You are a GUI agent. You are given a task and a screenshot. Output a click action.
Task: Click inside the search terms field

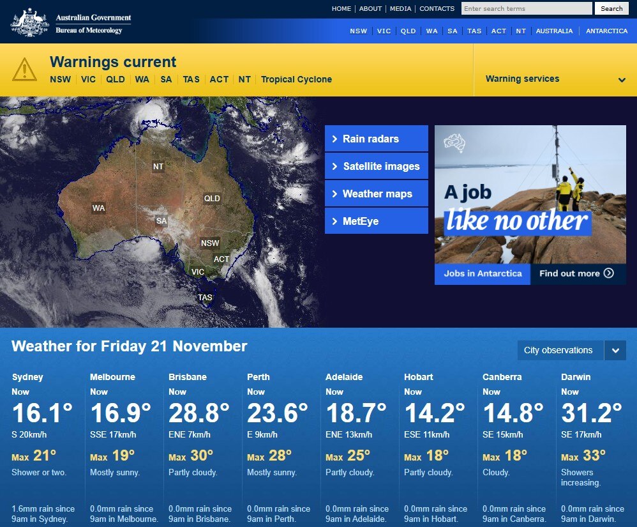click(526, 8)
